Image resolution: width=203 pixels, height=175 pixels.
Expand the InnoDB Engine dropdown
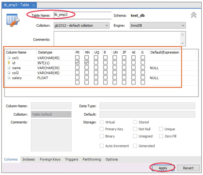tap(158, 26)
